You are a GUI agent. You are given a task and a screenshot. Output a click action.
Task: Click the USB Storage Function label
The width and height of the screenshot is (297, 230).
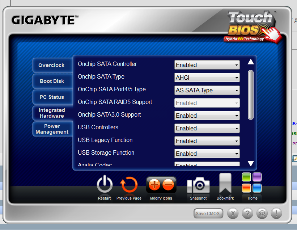[x=106, y=153]
